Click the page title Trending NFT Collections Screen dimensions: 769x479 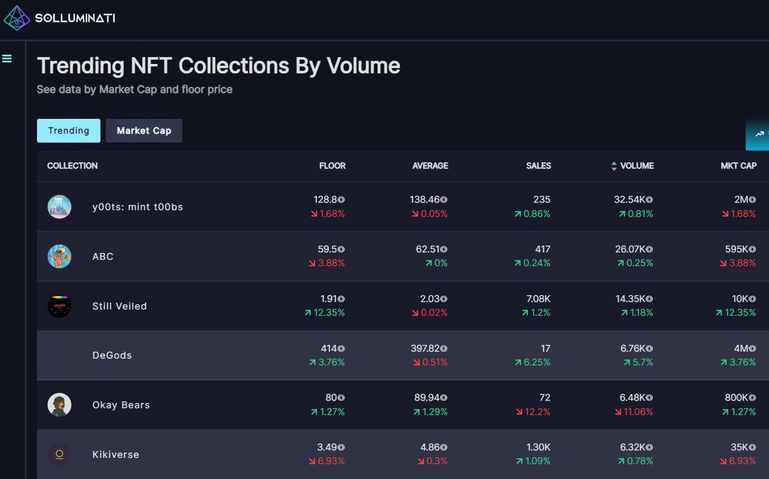click(219, 65)
